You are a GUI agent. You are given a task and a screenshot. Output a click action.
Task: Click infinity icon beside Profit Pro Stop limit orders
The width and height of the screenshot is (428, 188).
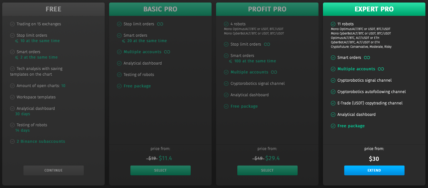coord(267,44)
